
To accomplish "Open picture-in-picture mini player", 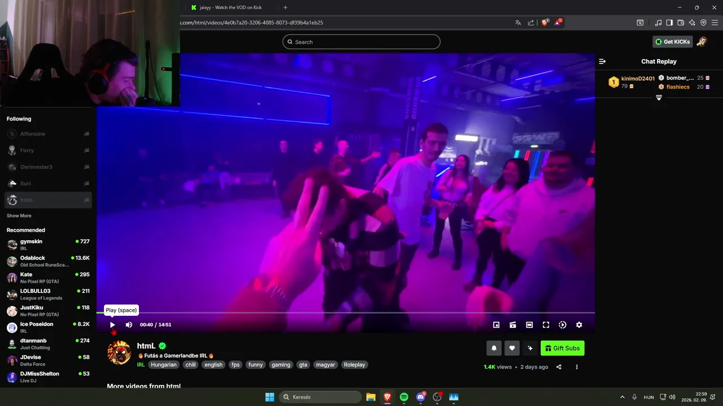I will tap(496, 325).
